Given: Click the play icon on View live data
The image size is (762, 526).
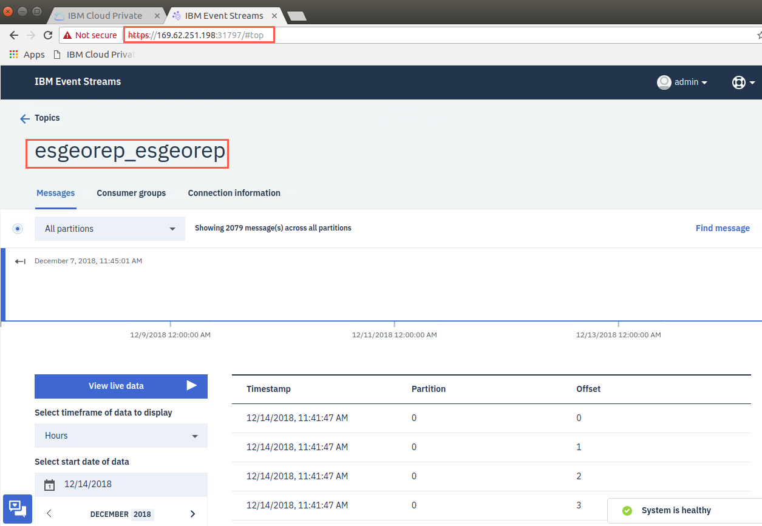Looking at the screenshot, I should 191,385.
